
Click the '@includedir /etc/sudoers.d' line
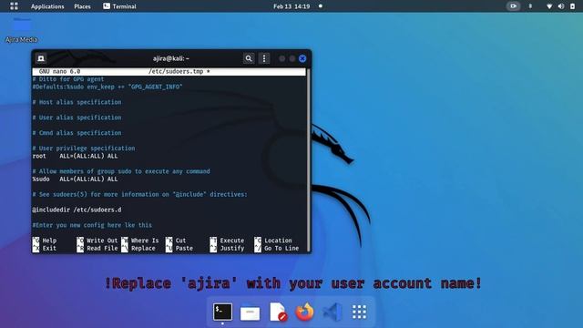(x=77, y=210)
